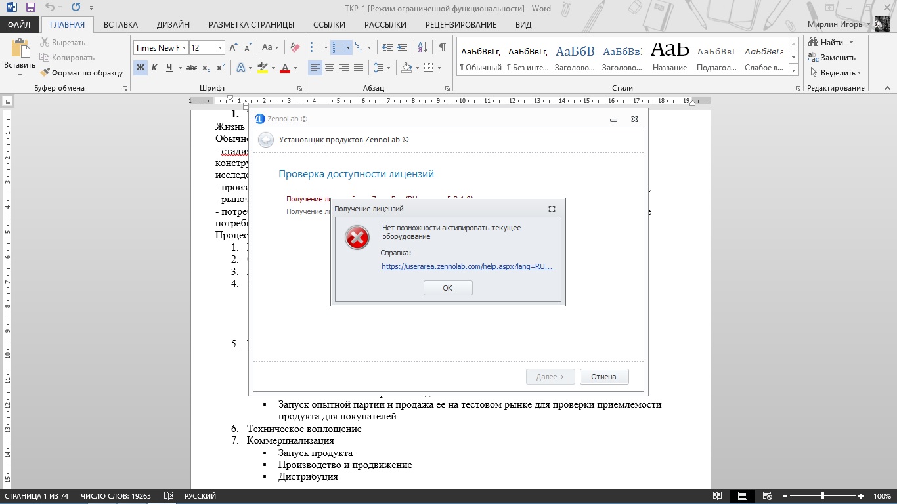This screenshot has height=504, width=897.
Task: Apply a multilevel list
Action: (359, 47)
